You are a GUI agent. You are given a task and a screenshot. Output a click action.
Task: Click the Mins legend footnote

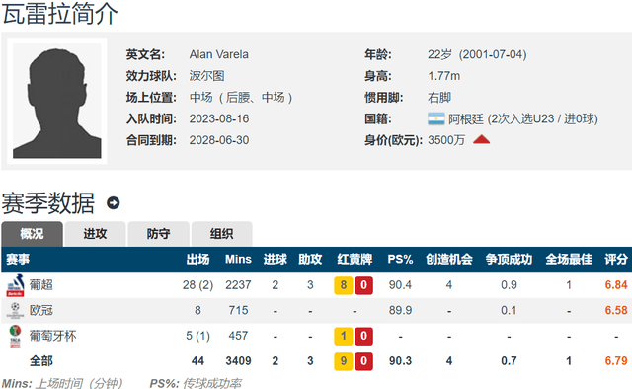tap(62, 383)
